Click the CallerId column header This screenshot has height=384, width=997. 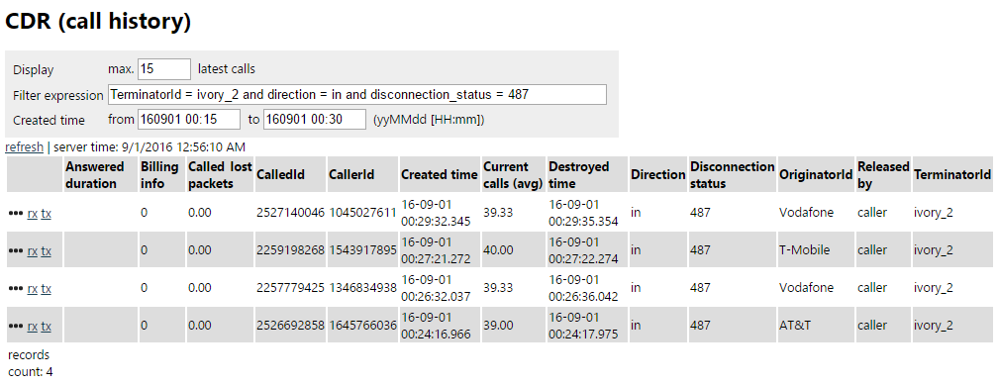362,175
